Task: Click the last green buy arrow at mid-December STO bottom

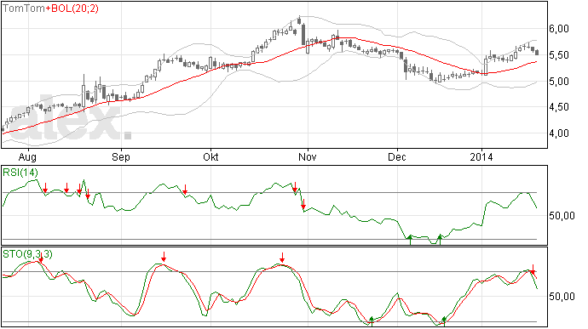Action: (444, 321)
